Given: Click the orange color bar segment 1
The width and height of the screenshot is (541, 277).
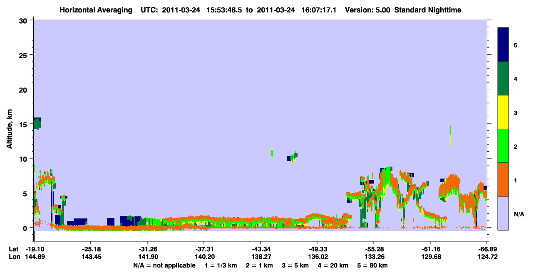Looking at the screenshot, I should click(503, 179).
